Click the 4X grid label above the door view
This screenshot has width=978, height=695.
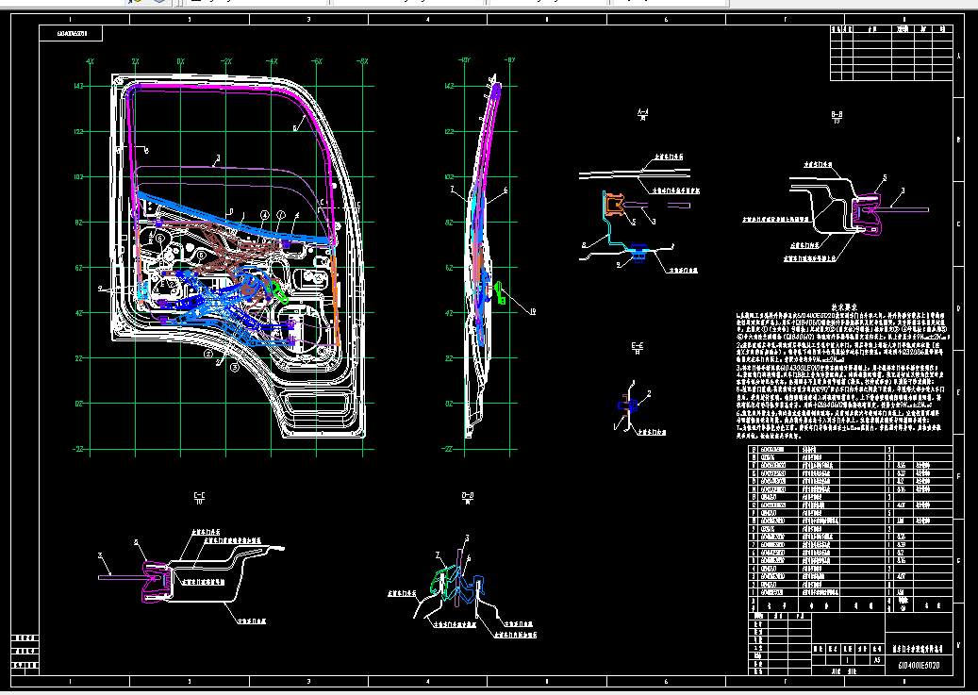pos(90,61)
